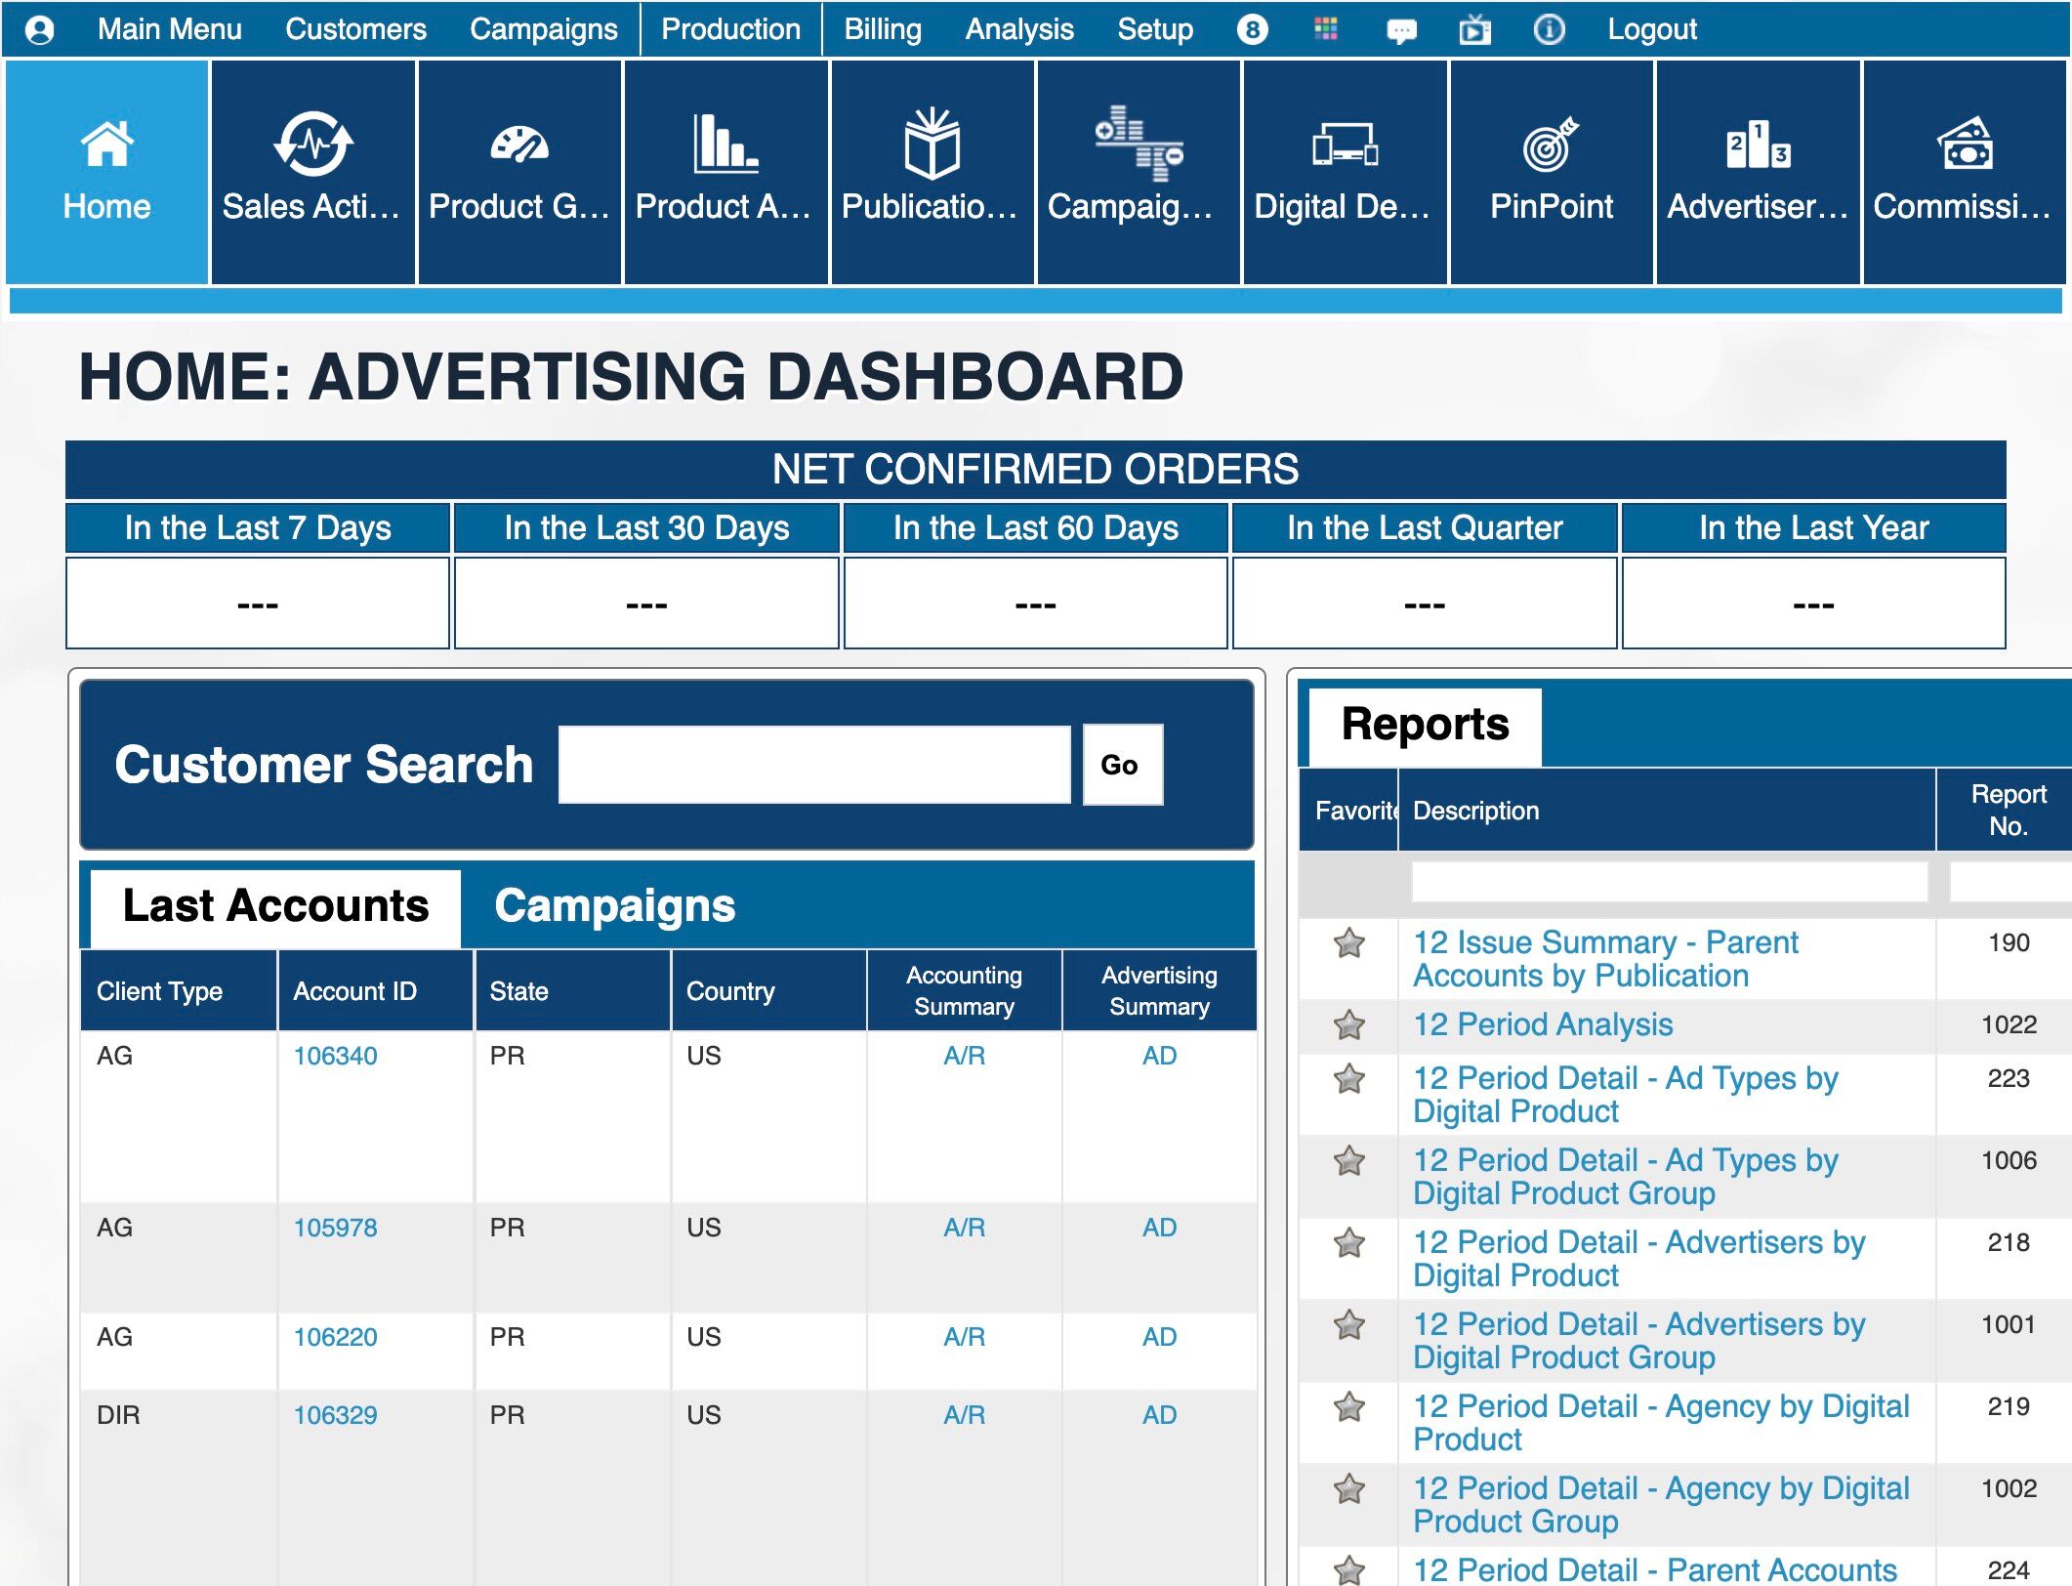Favorite the 12 Period Analysis report

point(1348,1024)
